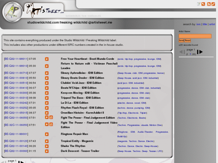The width and height of the screenshot is (218, 163).
Task: Open the RSS feed icon
Action: pos(209,4)
